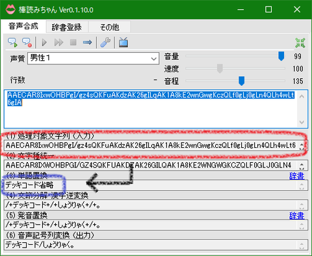312x256 pixels.
Task: Minimize the 棒読みちゃん window
Action: (240, 10)
